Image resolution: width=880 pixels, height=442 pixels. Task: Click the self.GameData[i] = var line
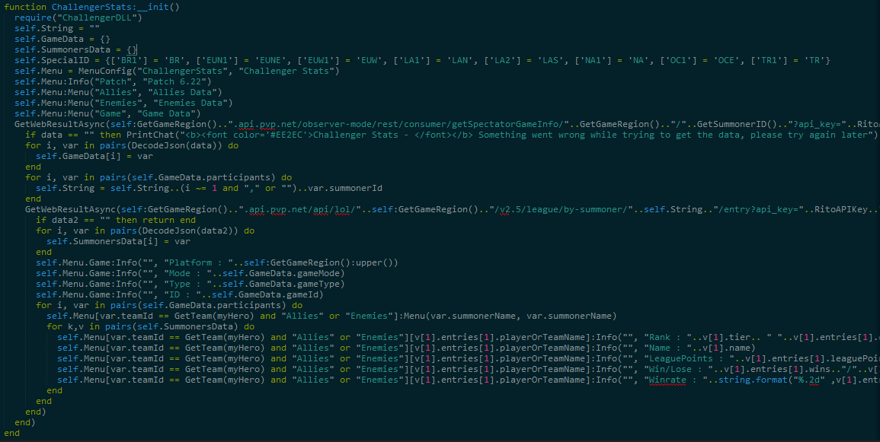[94, 156]
